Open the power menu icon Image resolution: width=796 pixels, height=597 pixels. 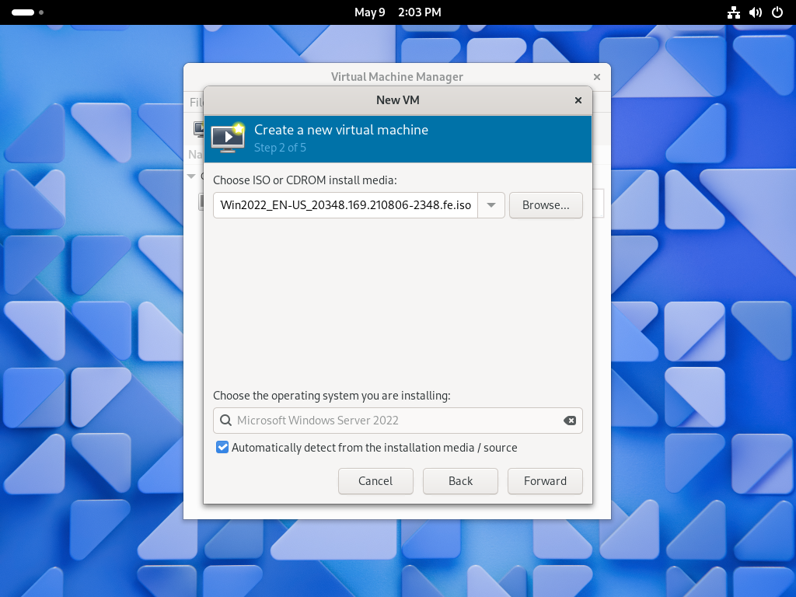coord(777,12)
